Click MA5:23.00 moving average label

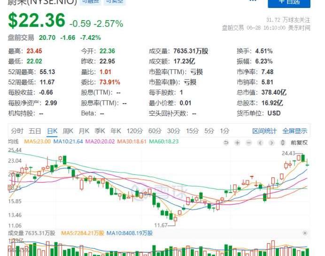(37, 142)
